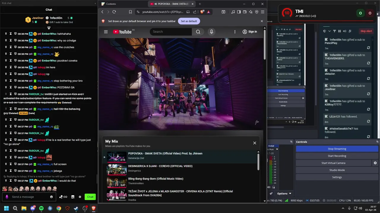
Task: Open a new browser tab
Action: click(200, 4)
